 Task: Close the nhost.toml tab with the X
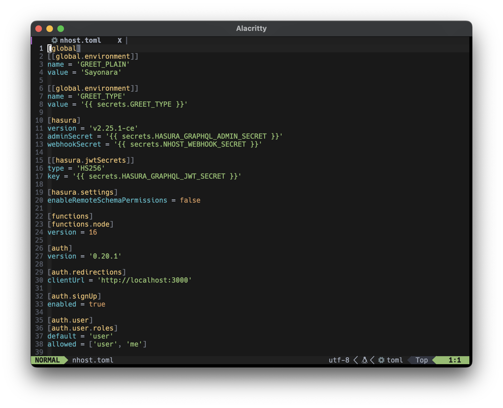(120, 41)
